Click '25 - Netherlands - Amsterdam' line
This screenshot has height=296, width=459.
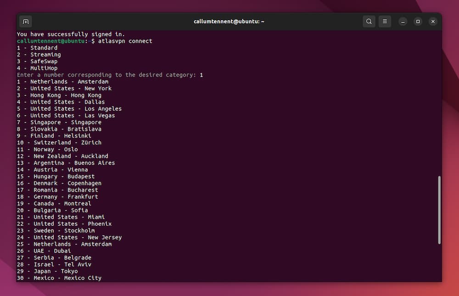64,244
